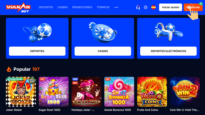Click the white DEPORTES card button
The image size is (205, 115).
coord(37,51)
